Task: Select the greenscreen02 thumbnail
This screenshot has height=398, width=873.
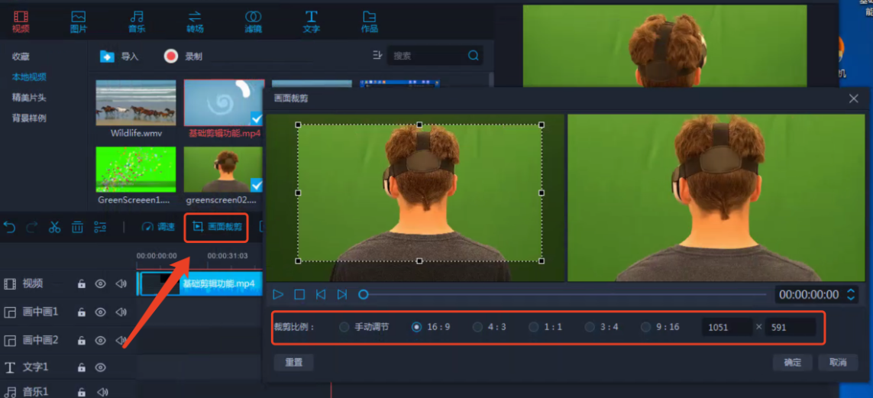Action: pos(223,170)
